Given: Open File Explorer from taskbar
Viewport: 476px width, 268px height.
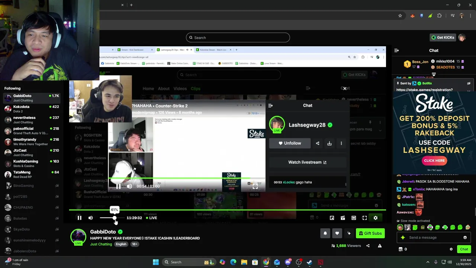Looking at the screenshot, I should 244,262.
